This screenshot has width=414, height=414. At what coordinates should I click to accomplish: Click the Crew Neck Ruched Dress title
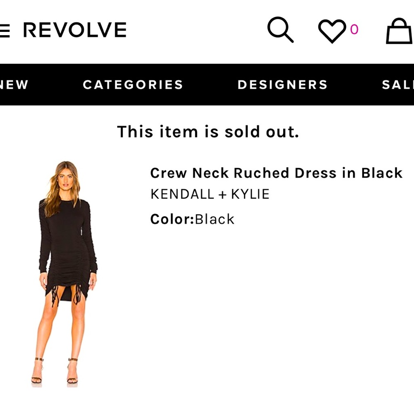coord(276,173)
